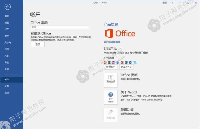Click the 管理帐户 button
The image size is (200, 129).
tap(111, 67)
